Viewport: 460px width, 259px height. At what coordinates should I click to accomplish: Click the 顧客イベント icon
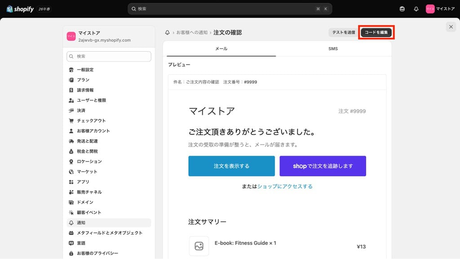71,212
